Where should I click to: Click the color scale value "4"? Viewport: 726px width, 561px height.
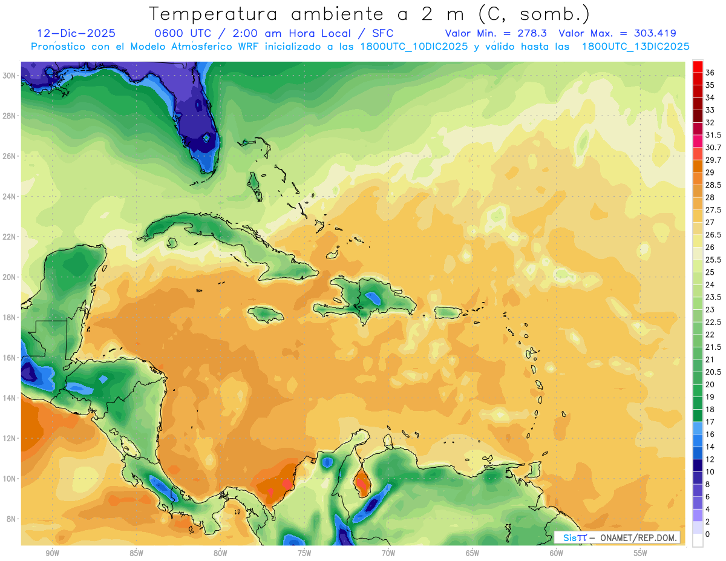[708, 510]
